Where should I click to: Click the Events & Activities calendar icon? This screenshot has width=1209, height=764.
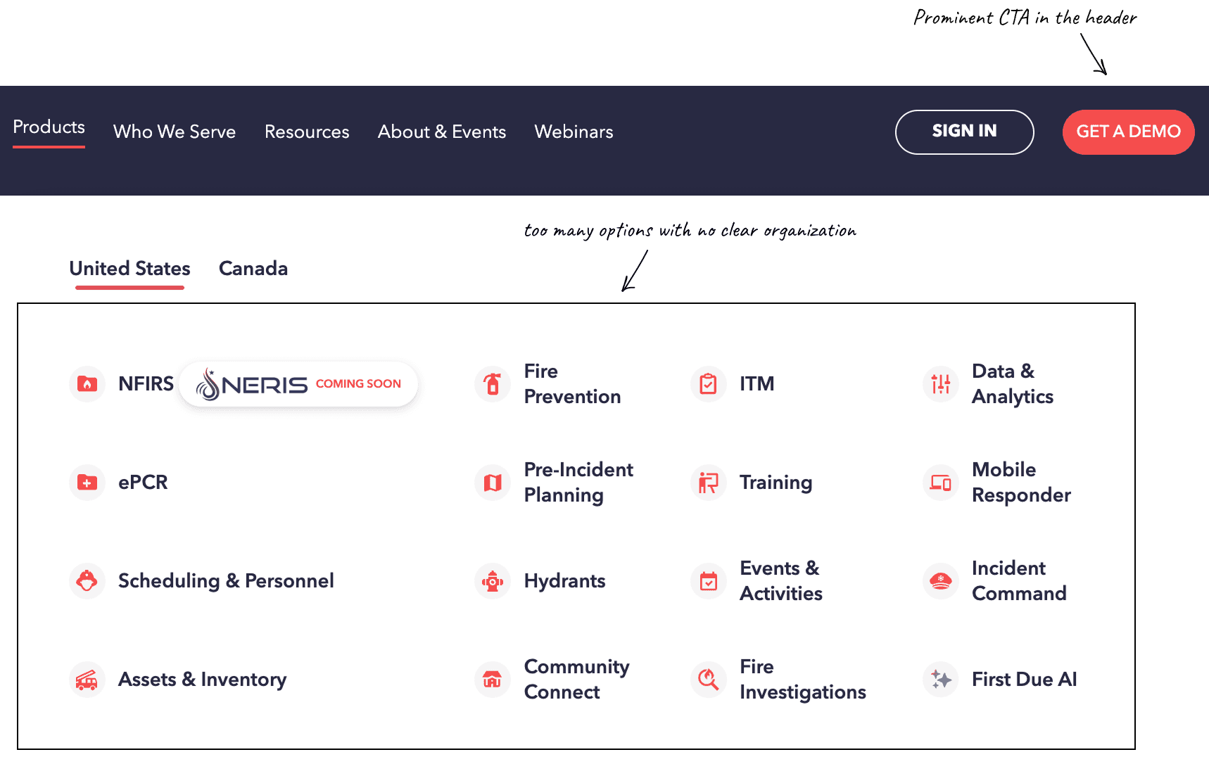point(709,581)
